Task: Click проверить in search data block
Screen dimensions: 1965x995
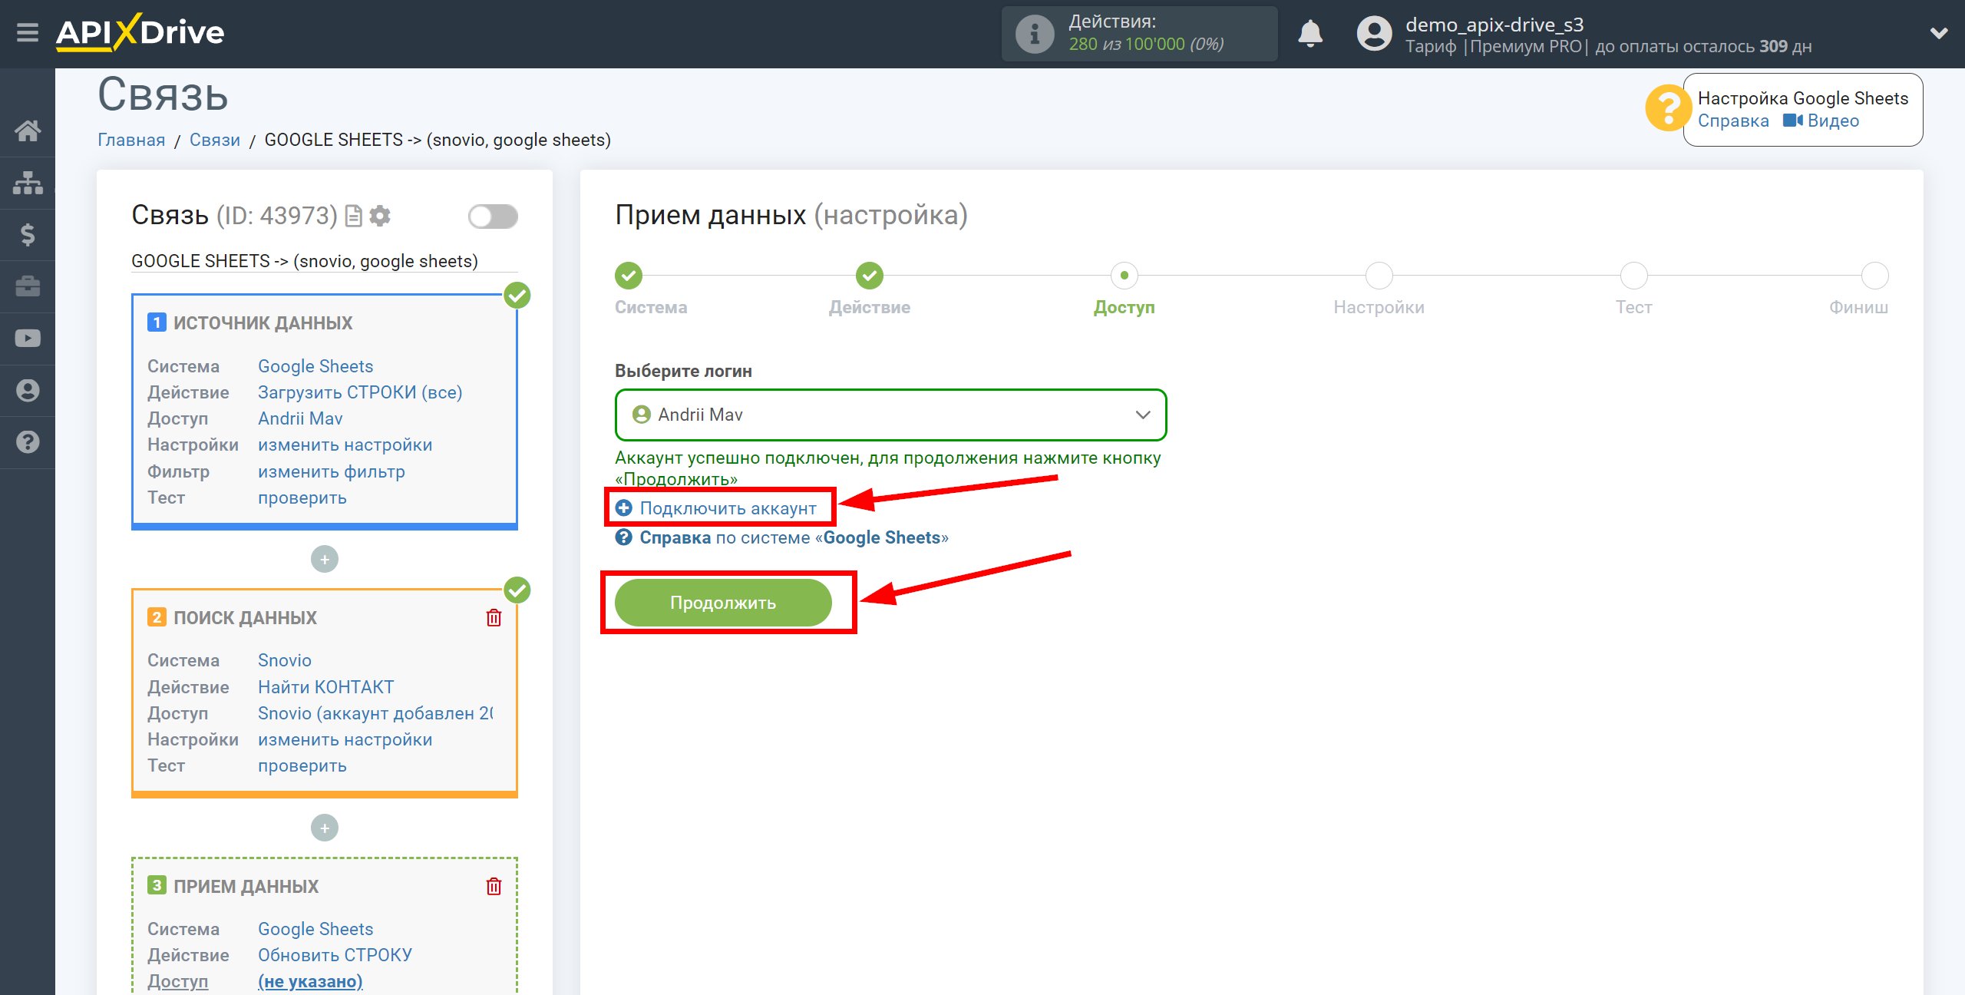Action: (302, 765)
